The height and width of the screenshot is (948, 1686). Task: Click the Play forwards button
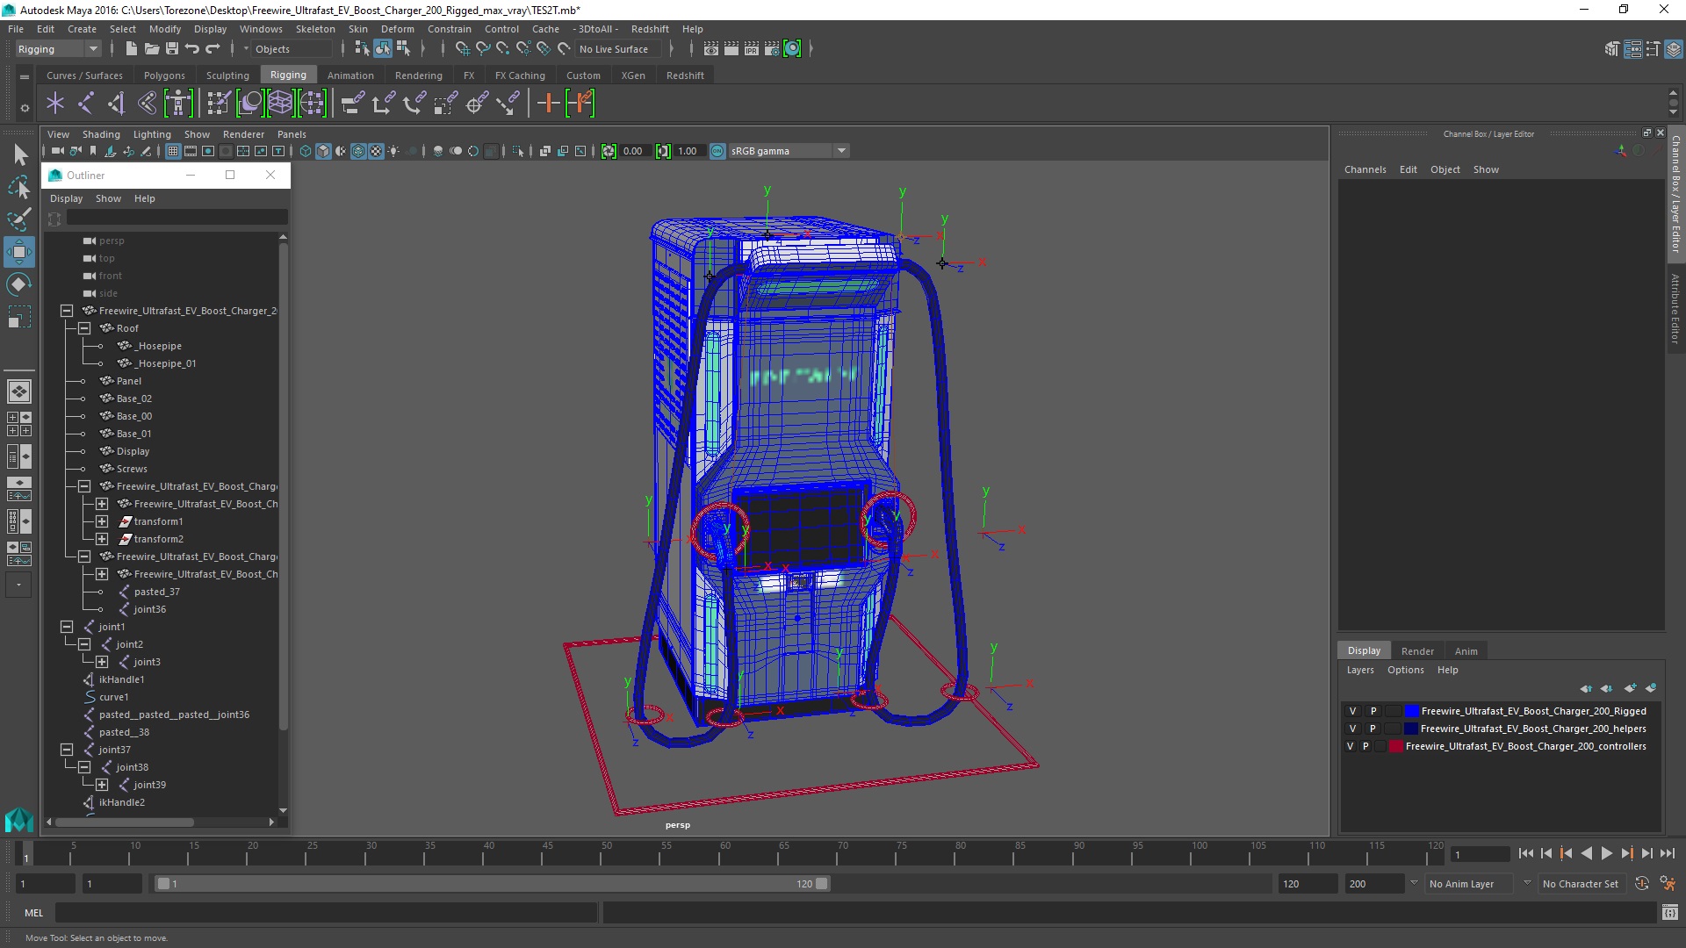(x=1606, y=853)
